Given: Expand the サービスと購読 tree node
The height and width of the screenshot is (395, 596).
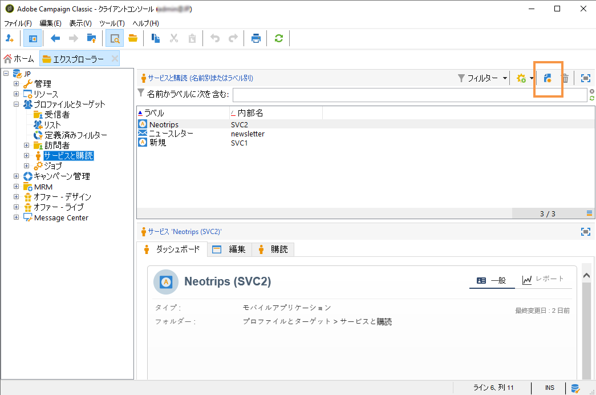Looking at the screenshot, I should [27, 156].
